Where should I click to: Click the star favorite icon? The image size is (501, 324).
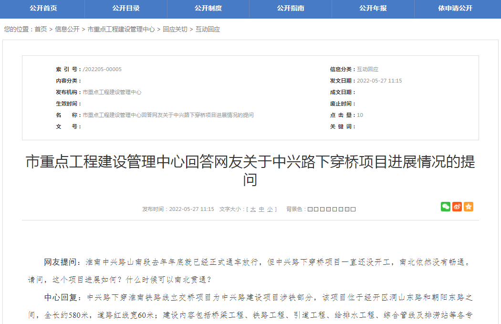coord(468,206)
